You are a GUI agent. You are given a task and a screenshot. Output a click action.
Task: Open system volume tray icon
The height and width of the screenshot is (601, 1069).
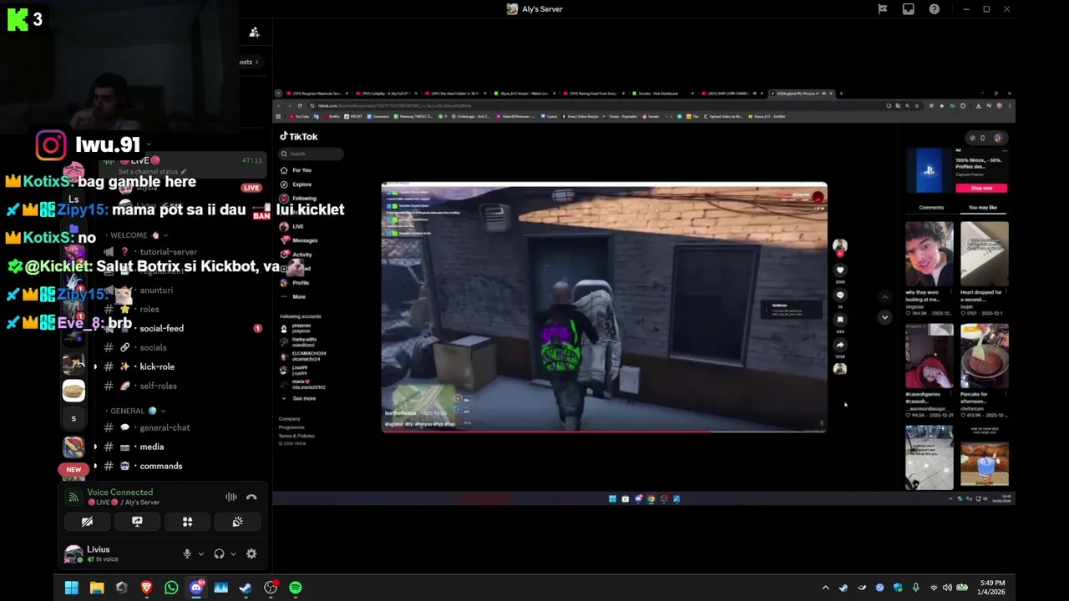coord(948,588)
